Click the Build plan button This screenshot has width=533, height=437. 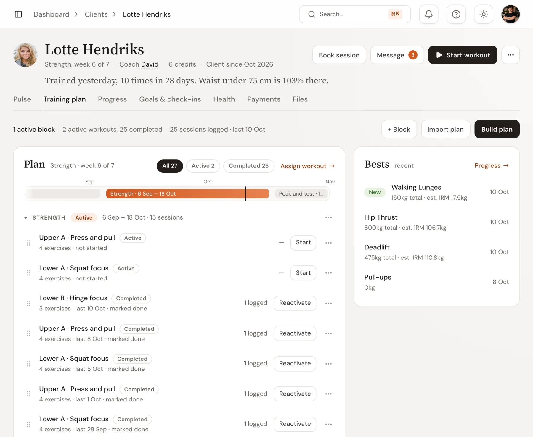(497, 129)
